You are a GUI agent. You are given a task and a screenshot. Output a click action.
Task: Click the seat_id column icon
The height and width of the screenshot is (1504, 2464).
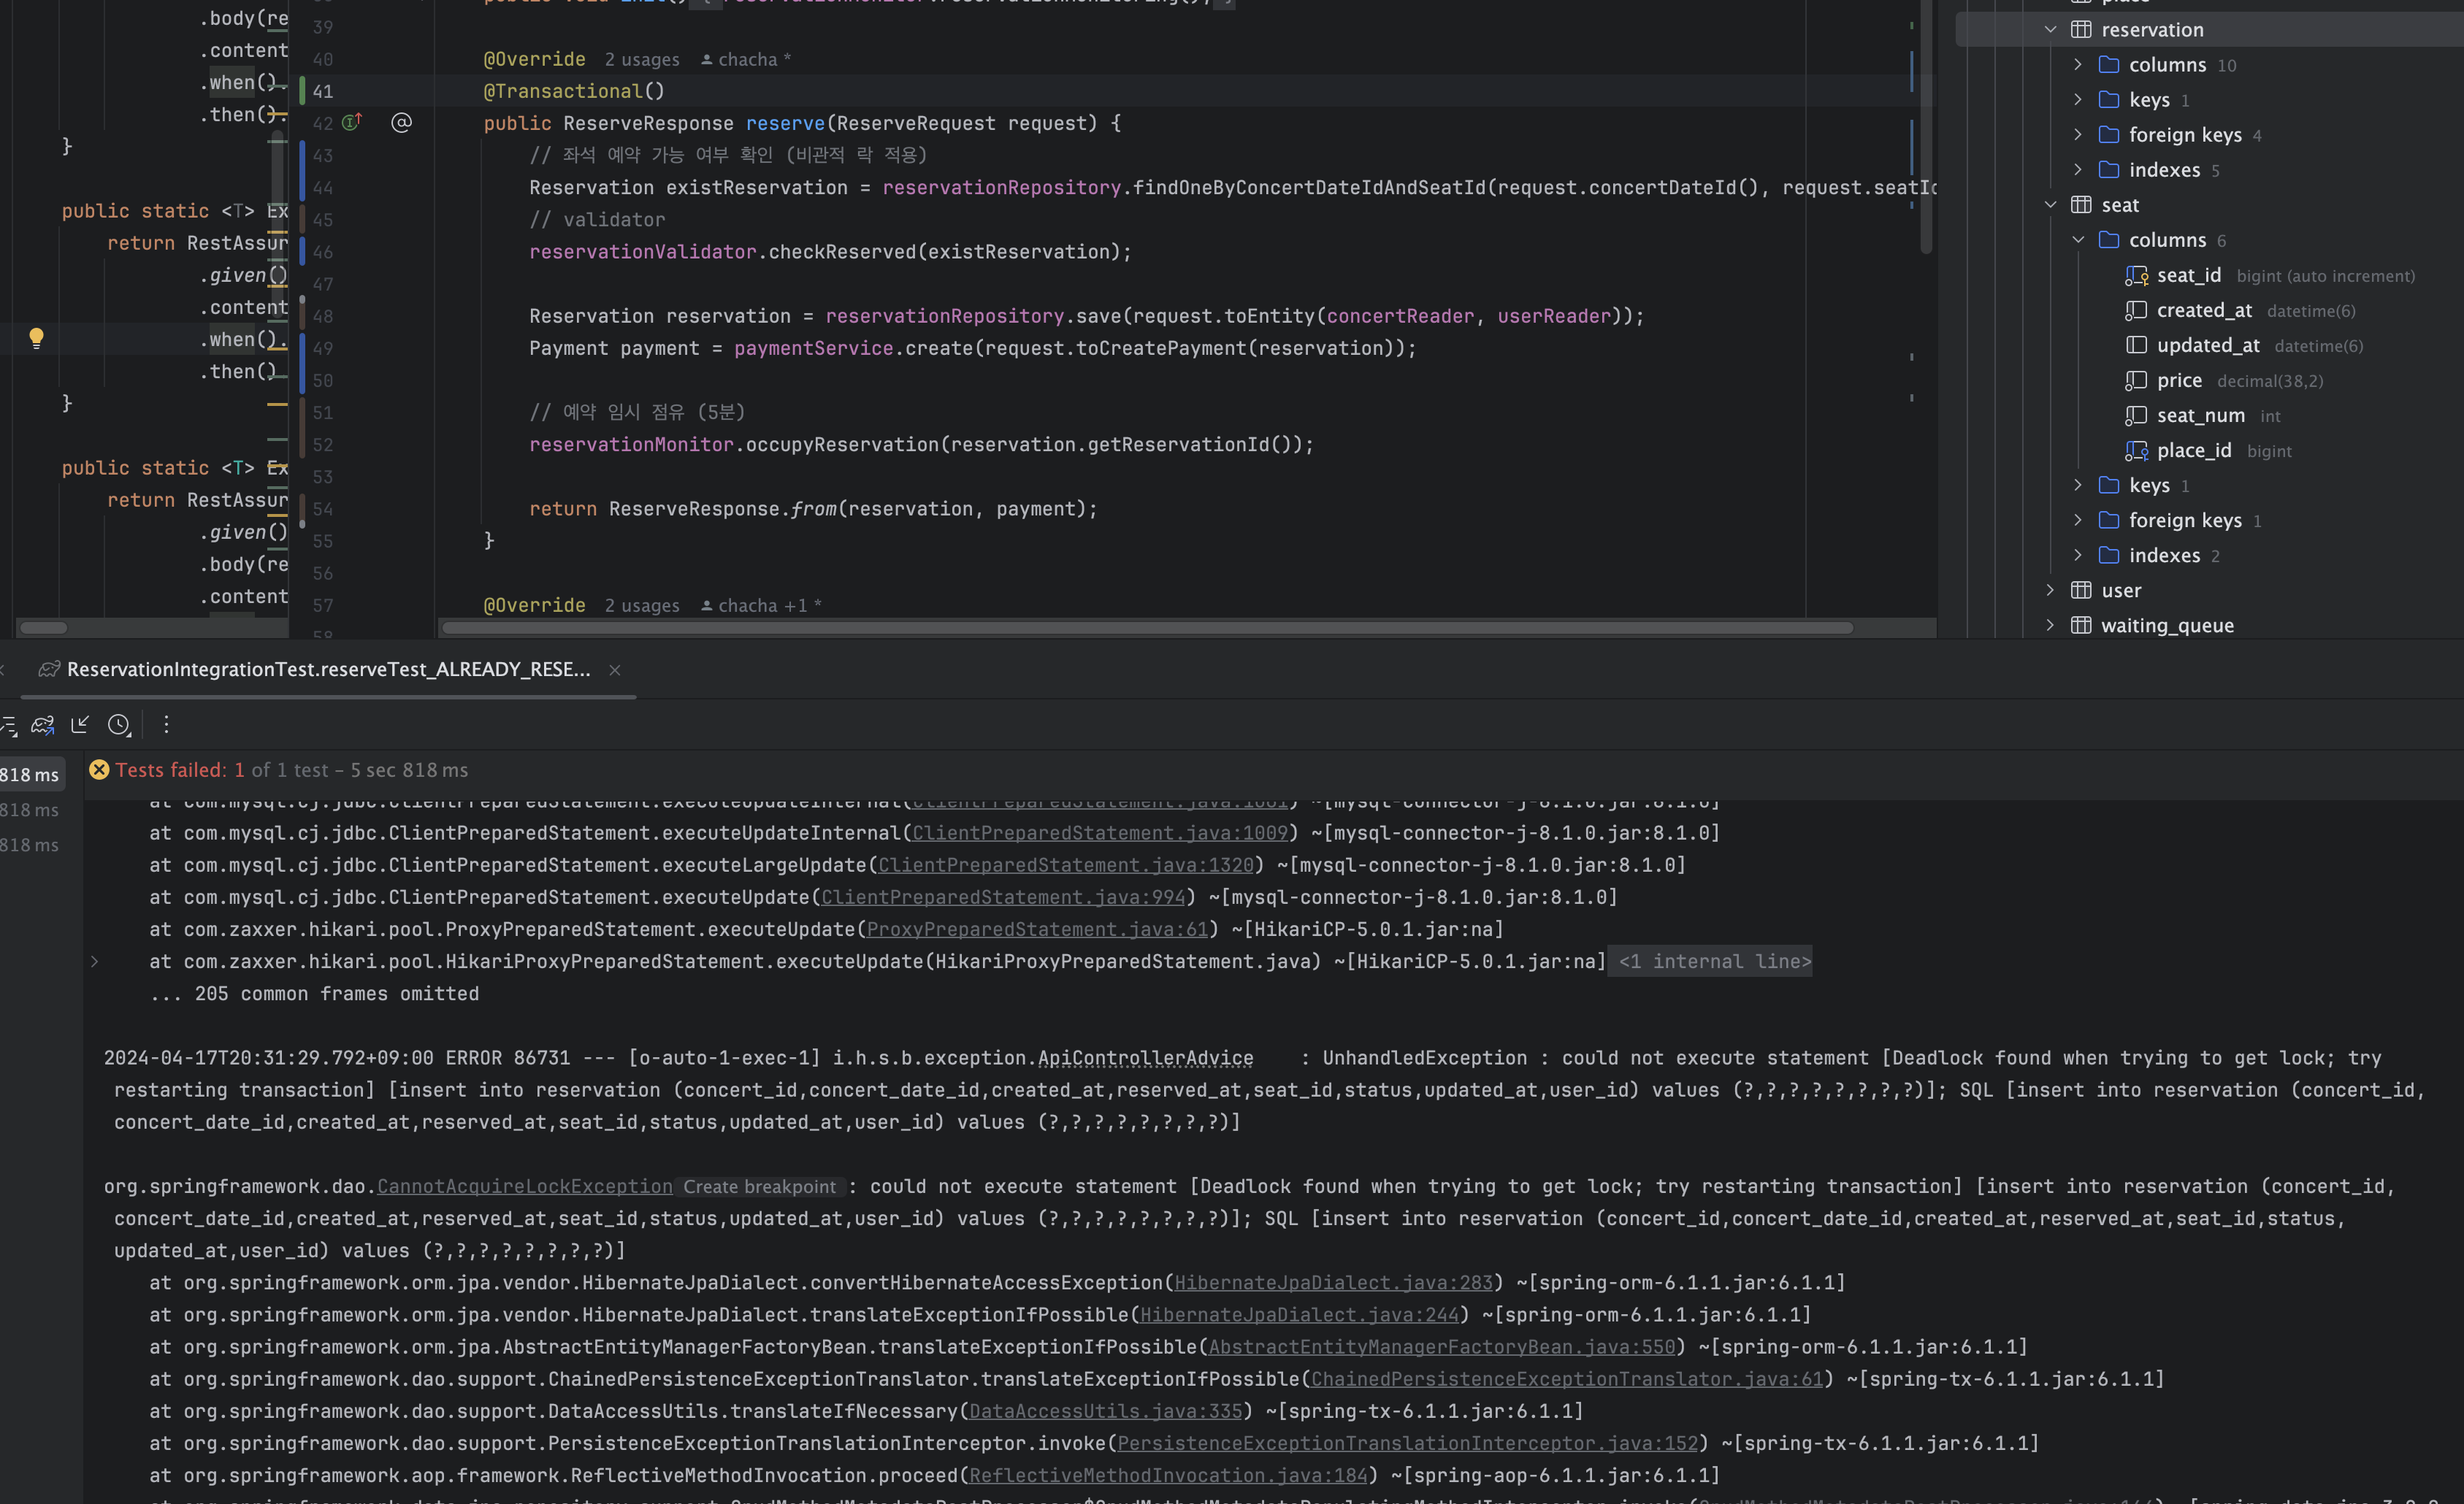point(2136,275)
